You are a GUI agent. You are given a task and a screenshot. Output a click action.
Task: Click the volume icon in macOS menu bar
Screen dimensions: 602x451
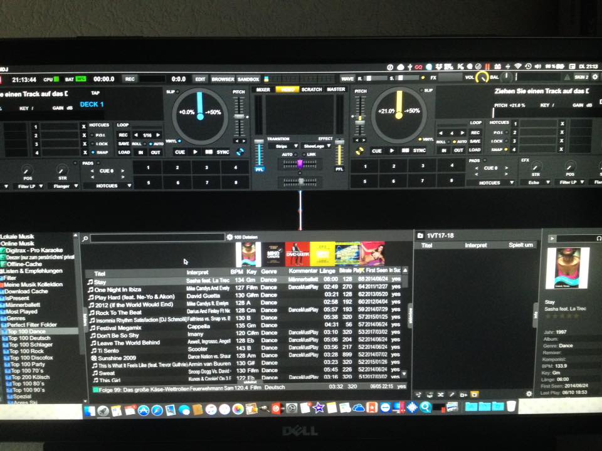pos(538,66)
